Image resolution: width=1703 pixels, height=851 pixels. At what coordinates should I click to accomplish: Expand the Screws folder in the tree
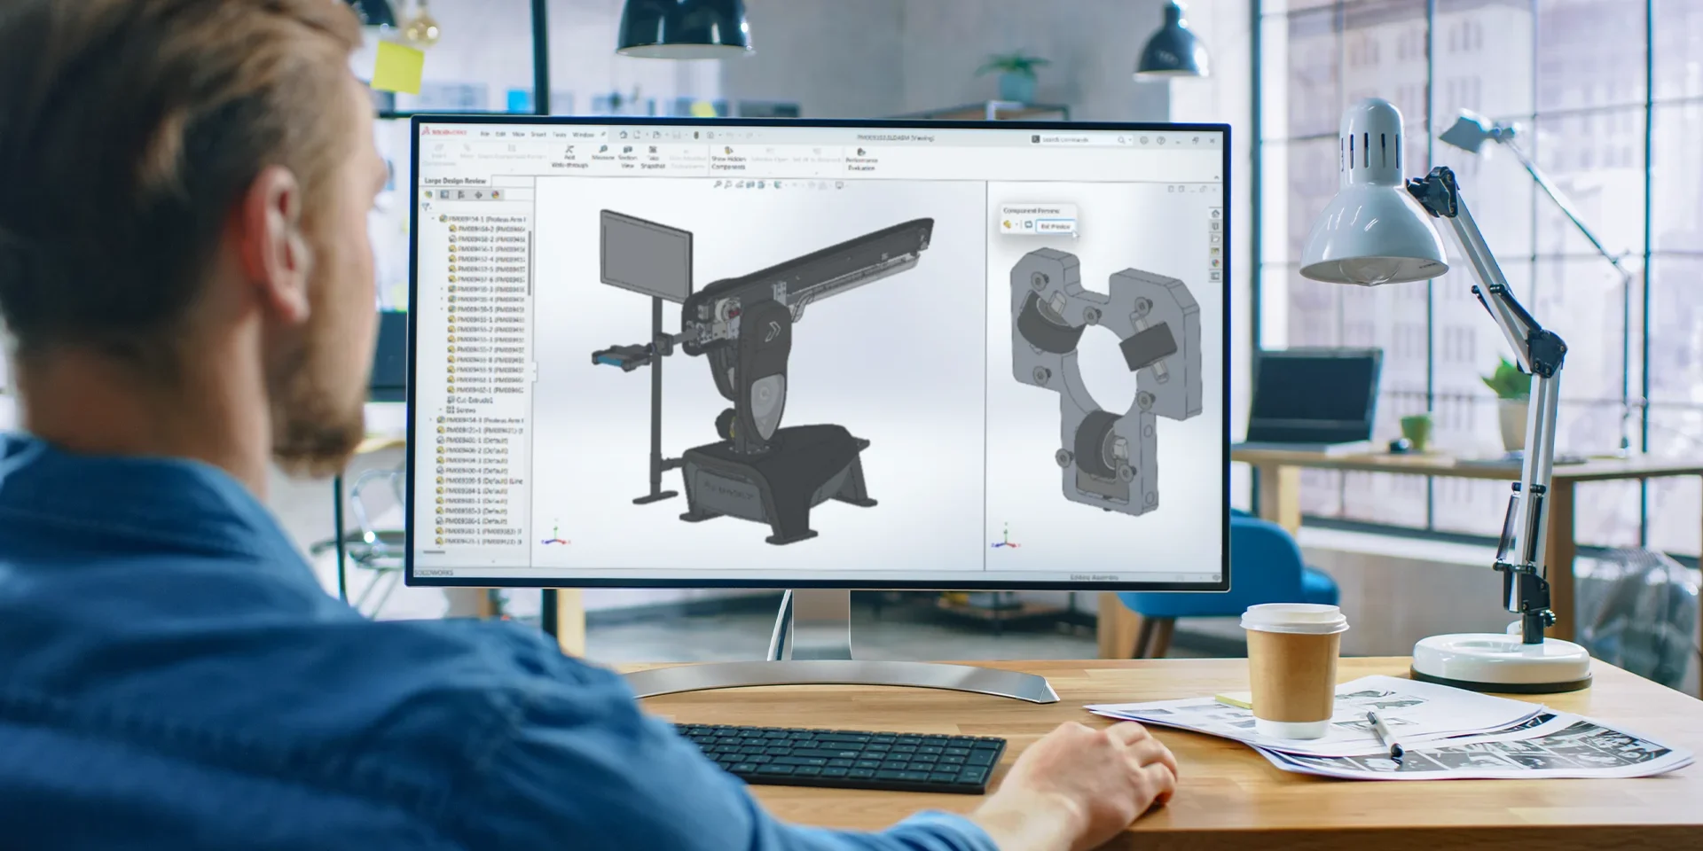pyautogui.click(x=439, y=410)
